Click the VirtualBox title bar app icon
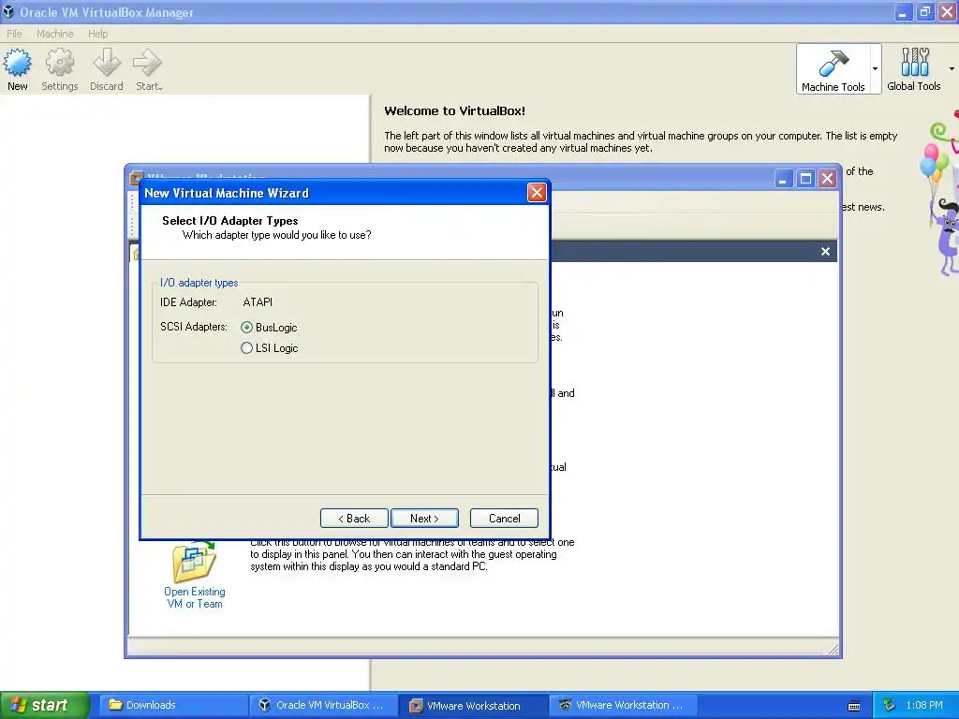The image size is (959, 719). tap(8, 11)
